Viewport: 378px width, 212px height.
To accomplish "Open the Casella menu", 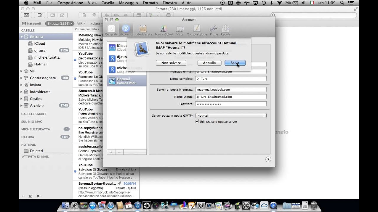I will click(108, 3).
